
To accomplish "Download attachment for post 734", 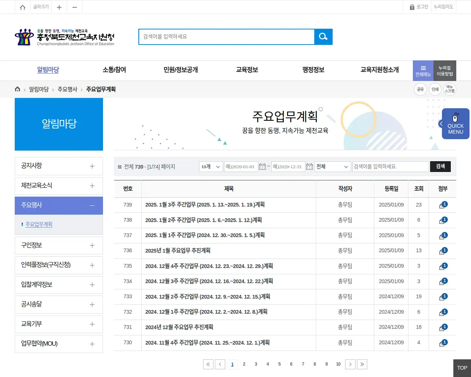I will pos(443,282).
